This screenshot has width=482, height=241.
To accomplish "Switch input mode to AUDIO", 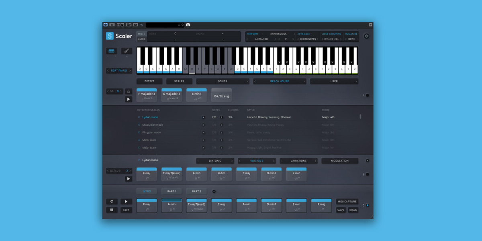I will pyautogui.click(x=142, y=39).
